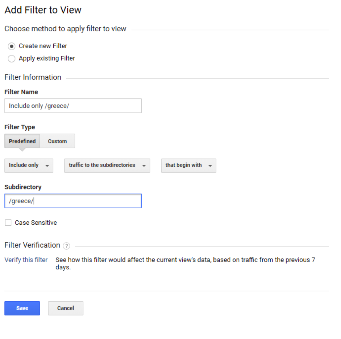Click the Case Sensitive label text

coord(36,222)
